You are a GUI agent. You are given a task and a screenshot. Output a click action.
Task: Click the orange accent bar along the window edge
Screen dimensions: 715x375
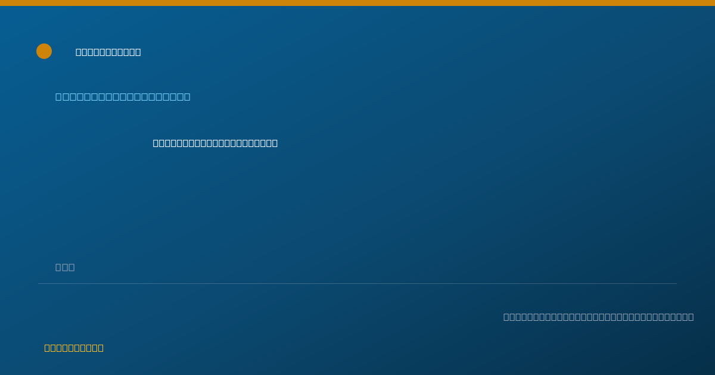(x=357, y=3)
